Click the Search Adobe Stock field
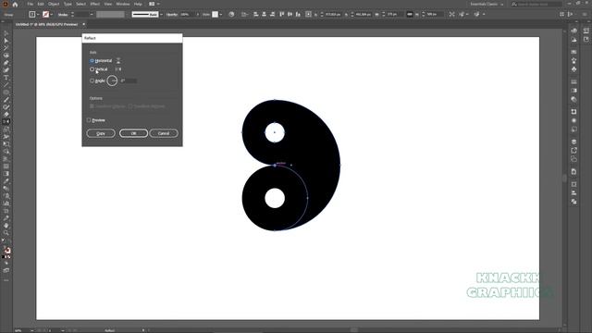Screen dimensions: 592x333 point(536,4)
